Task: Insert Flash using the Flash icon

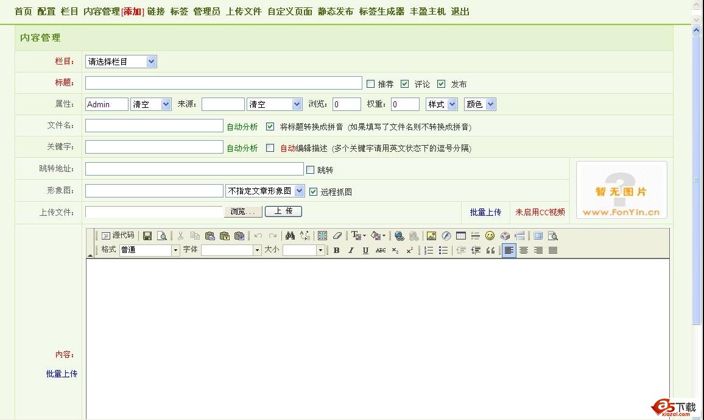Action: click(446, 236)
